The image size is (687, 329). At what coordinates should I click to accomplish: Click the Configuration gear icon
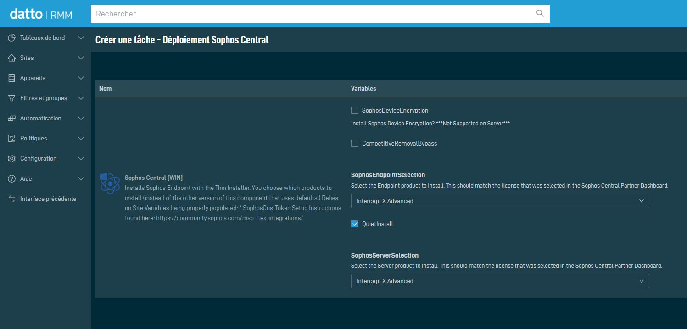pyautogui.click(x=12, y=158)
